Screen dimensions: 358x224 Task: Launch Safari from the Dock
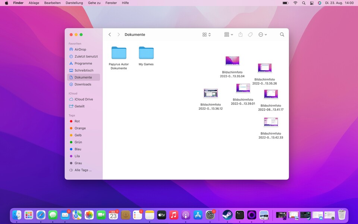pos(41,215)
